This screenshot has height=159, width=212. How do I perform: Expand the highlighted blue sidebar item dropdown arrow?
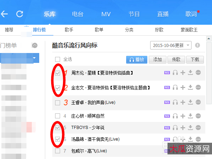pos(34,58)
